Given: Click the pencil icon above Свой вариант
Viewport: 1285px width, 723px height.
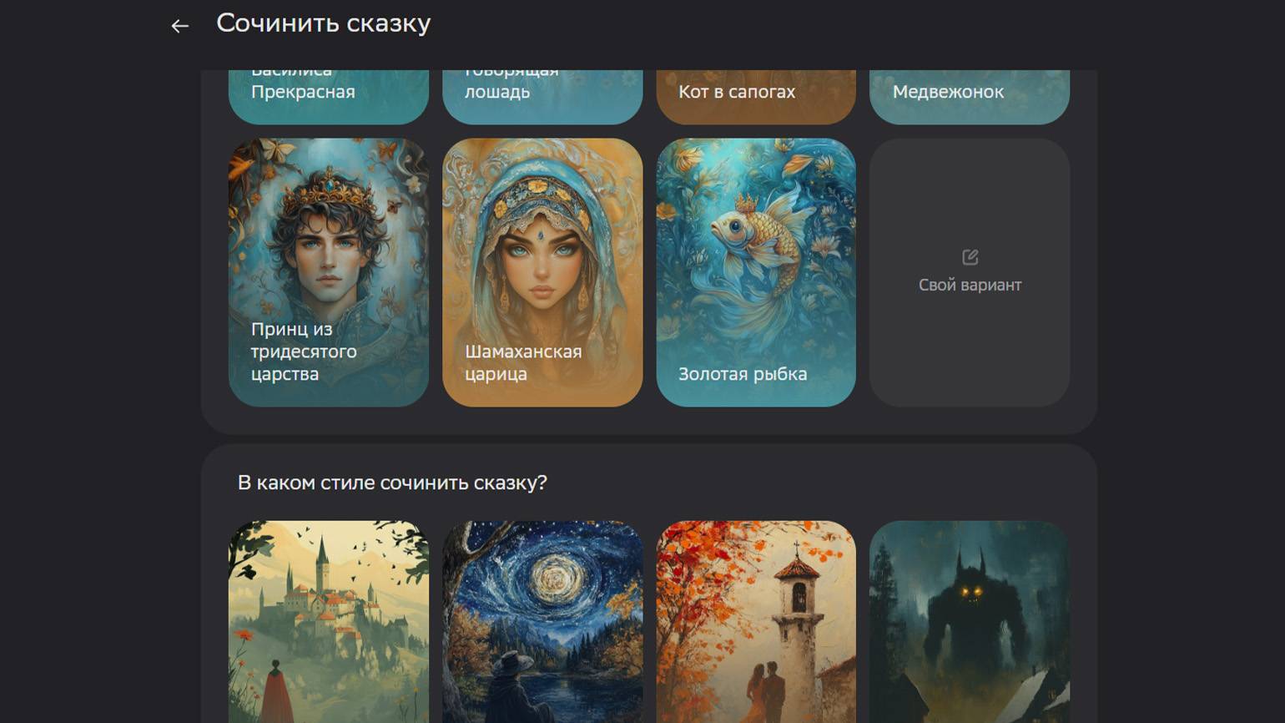Looking at the screenshot, I should (970, 257).
